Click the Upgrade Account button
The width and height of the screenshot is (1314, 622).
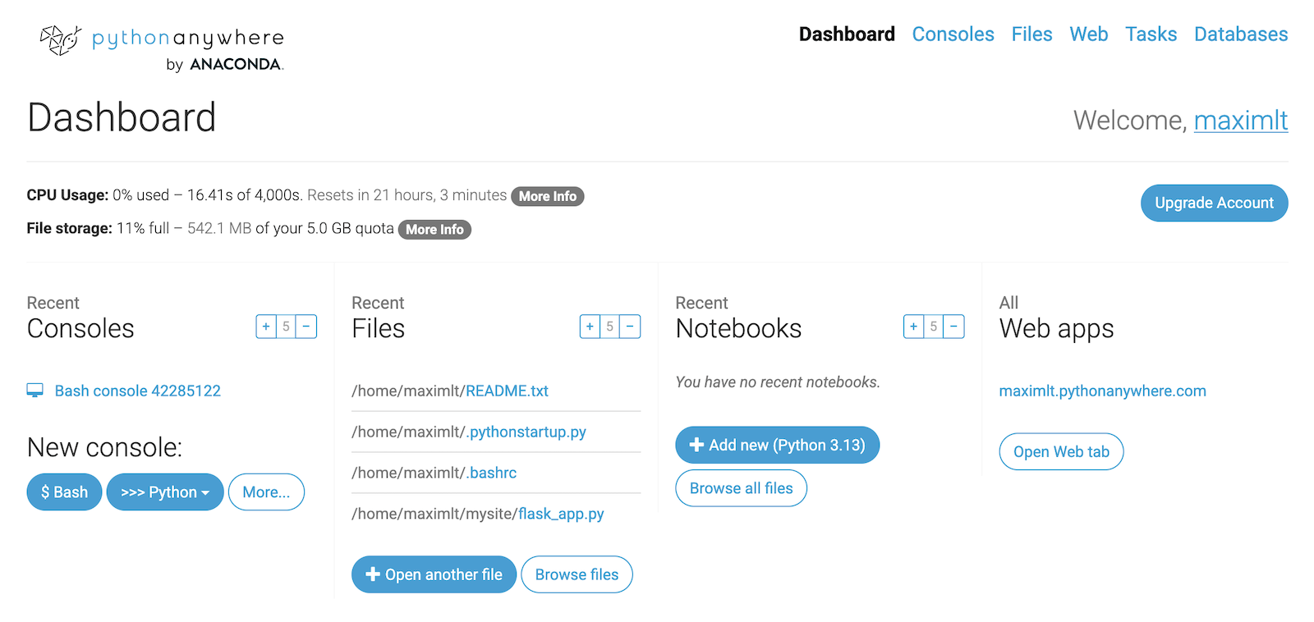[1214, 203]
